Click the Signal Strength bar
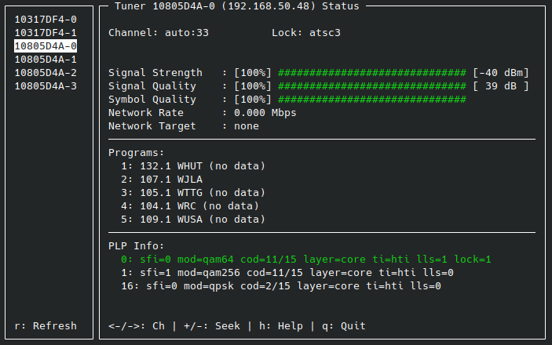Screen dimensions: 552x345 click(372, 73)
